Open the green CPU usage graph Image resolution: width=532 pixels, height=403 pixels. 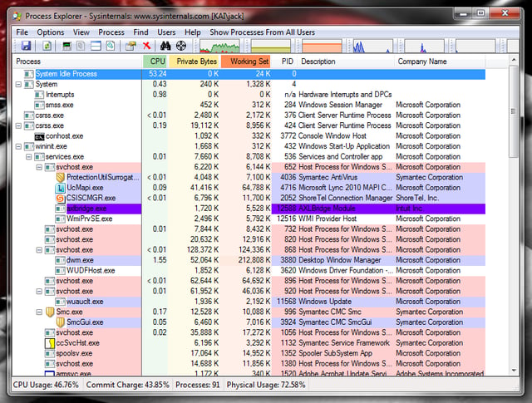coord(219,47)
